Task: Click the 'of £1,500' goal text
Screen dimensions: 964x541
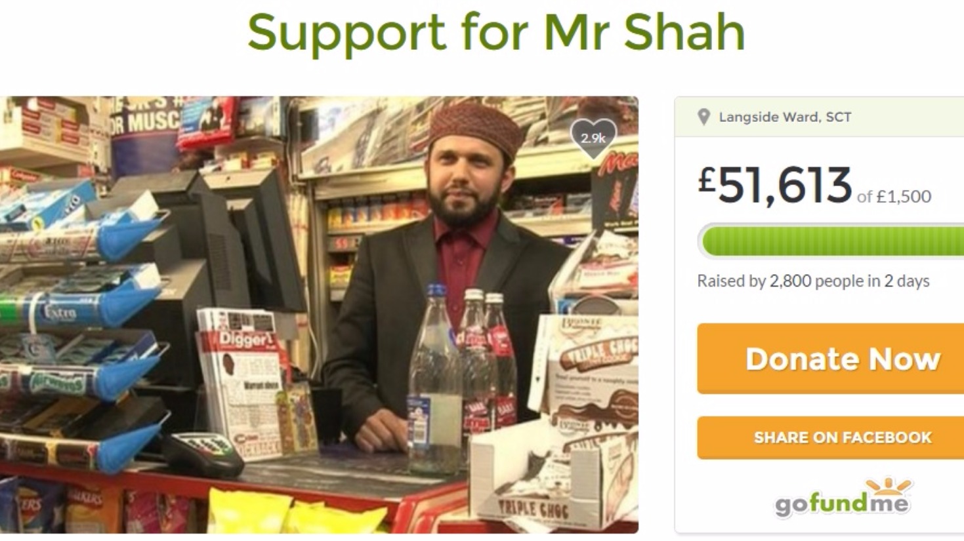Action: (x=894, y=196)
